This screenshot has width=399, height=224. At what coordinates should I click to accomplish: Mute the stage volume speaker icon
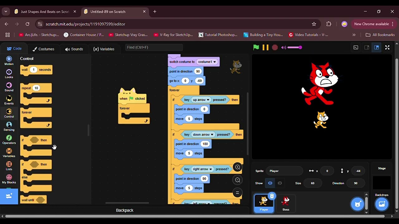coord(283,47)
